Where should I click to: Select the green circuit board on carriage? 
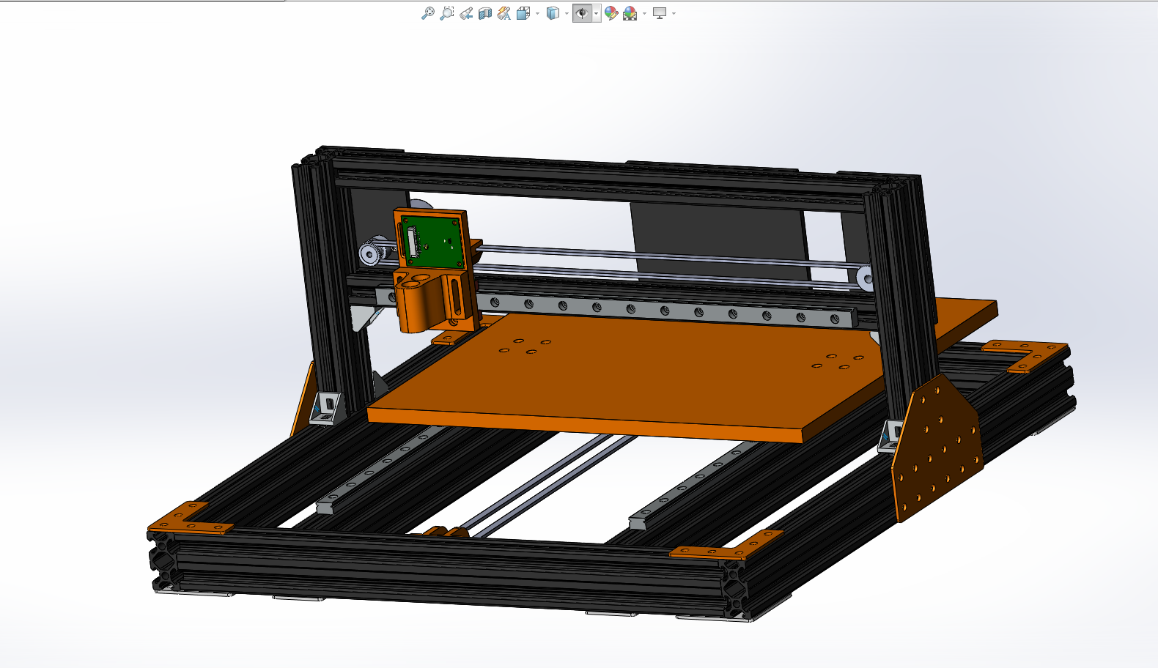tap(433, 241)
